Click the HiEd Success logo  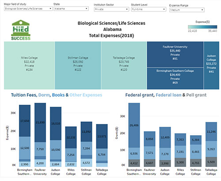pyautogui.click(x=21, y=30)
